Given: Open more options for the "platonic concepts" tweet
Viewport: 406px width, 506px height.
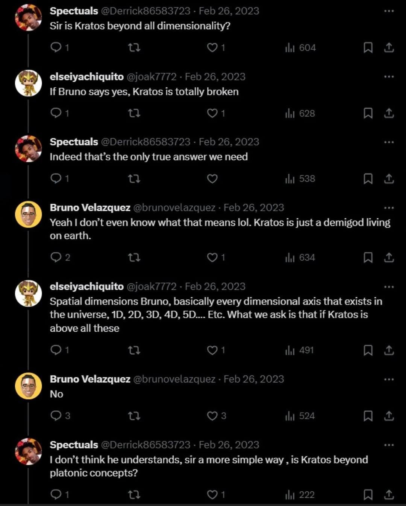Looking at the screenshot, I should point(389,445).
